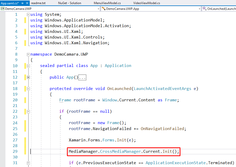Viewport: 236px width, 167px height.
Task: Expand the collapsed App() constructor
Action: click(x=28, y=77)
